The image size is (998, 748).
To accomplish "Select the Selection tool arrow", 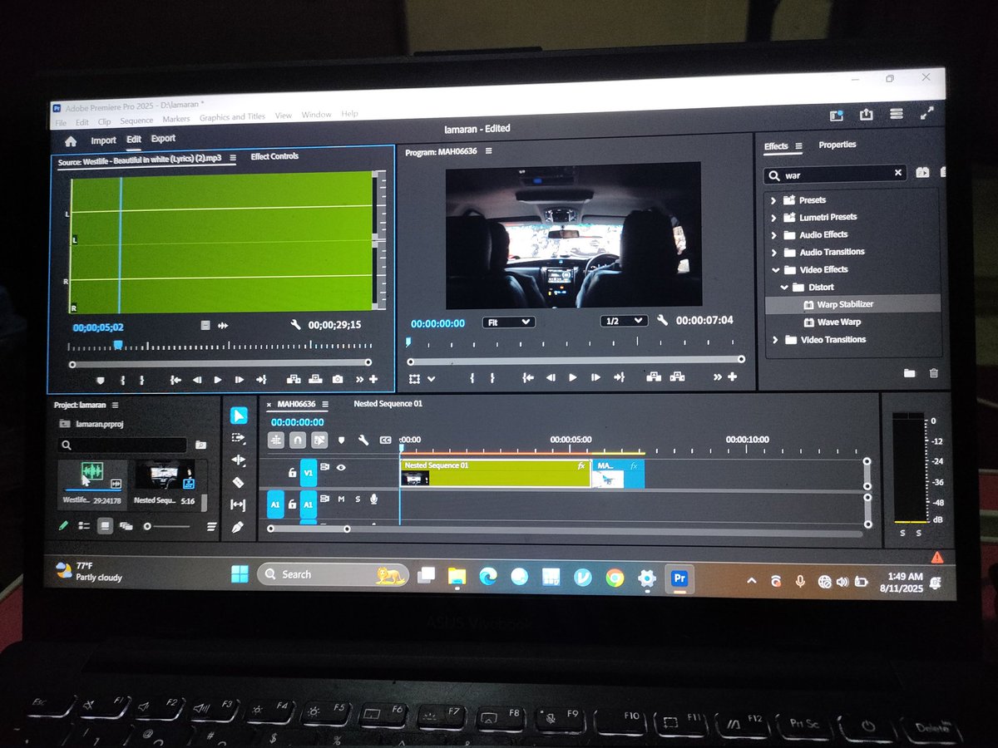I will (x=238, y=416).
